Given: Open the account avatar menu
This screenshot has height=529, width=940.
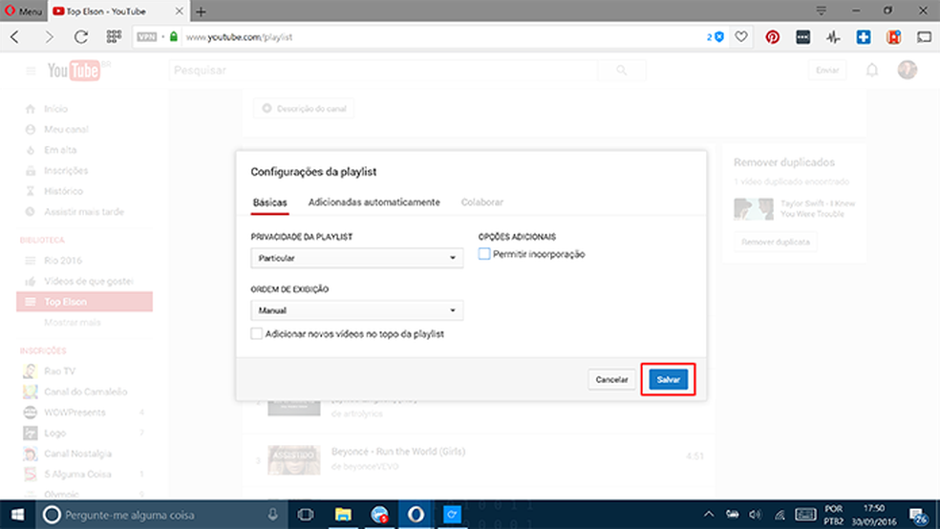Looking at the screenshot, I should 908,70.
